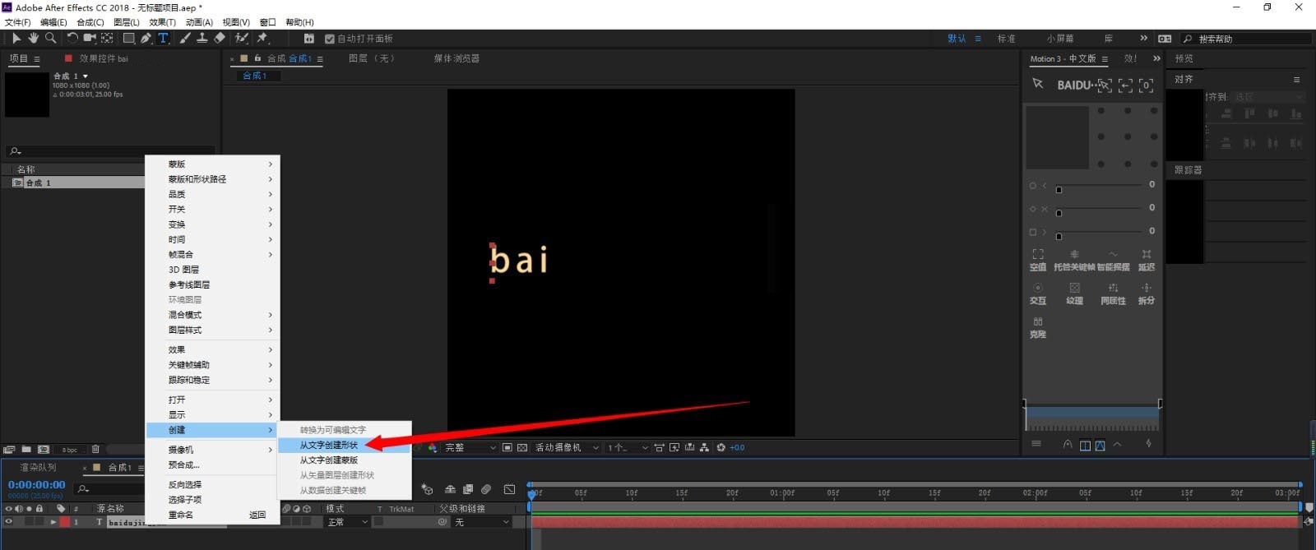Click the delete trash icon in Project panel
This screenshot has height=550, width=1316.
(95, 449)
